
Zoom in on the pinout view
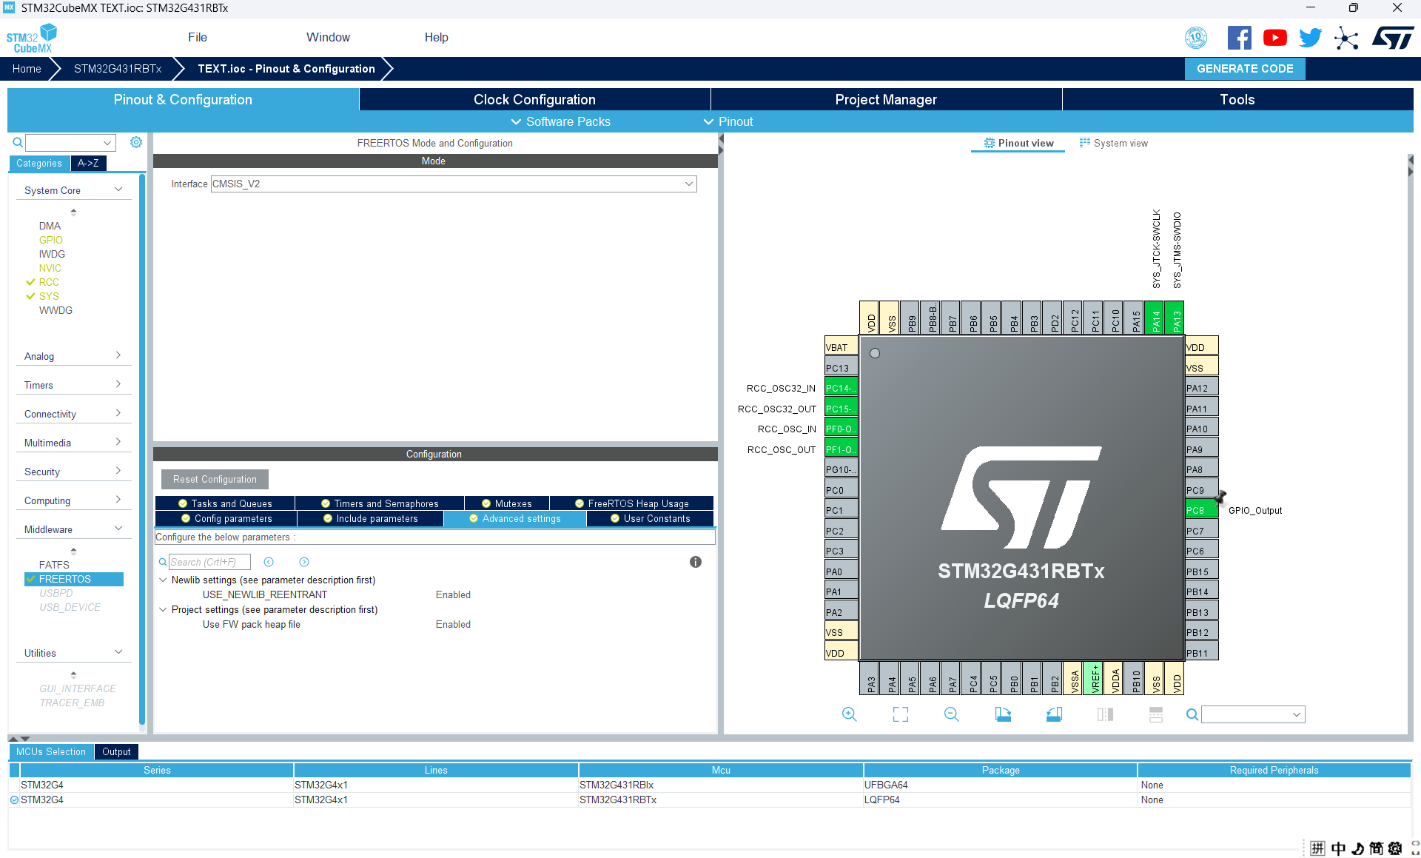849,714
